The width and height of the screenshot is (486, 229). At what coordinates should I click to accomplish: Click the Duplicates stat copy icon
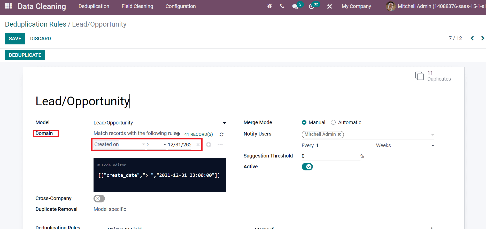coord(419,76)
